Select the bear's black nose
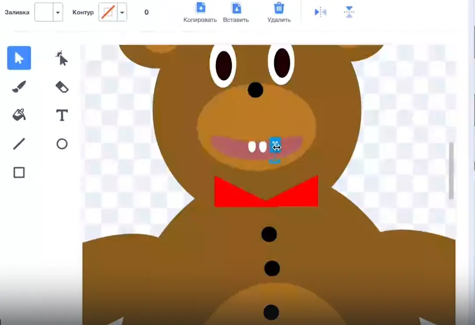 255,90
